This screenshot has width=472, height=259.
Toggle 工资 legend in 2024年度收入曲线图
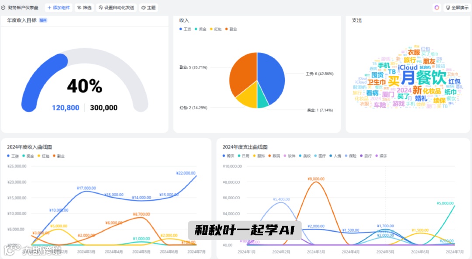[x=13, y=156]
